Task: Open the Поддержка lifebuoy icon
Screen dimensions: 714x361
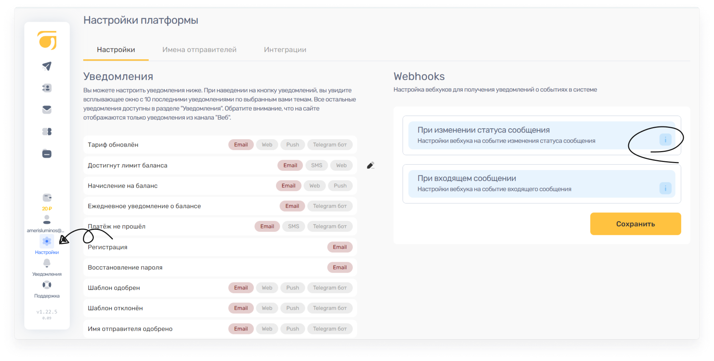Action: coord(47,285)
